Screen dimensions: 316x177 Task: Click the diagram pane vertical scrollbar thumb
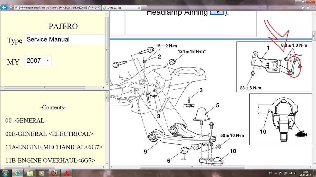pyautogui.click(x=314, y=36)
